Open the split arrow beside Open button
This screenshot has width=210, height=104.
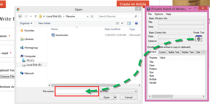click(x=115, y=97)
